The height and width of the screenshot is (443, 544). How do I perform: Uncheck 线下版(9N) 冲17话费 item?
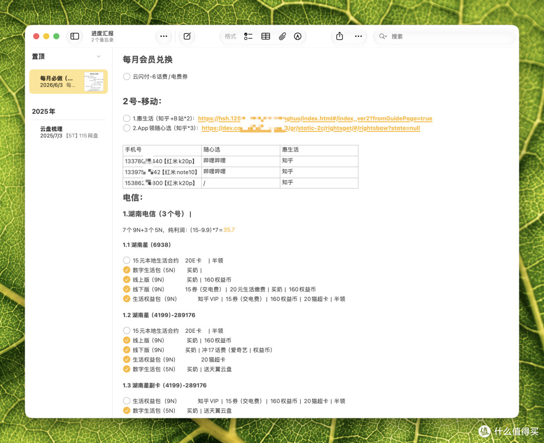pyautogui.click(x=126, y=350)
